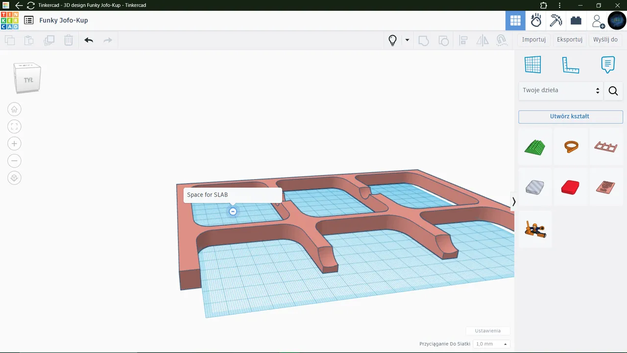Image resolution: width=627 pixels, height=353 pixels.
Task: Click the Utwórz kształt button
Action: coord(570,117)
